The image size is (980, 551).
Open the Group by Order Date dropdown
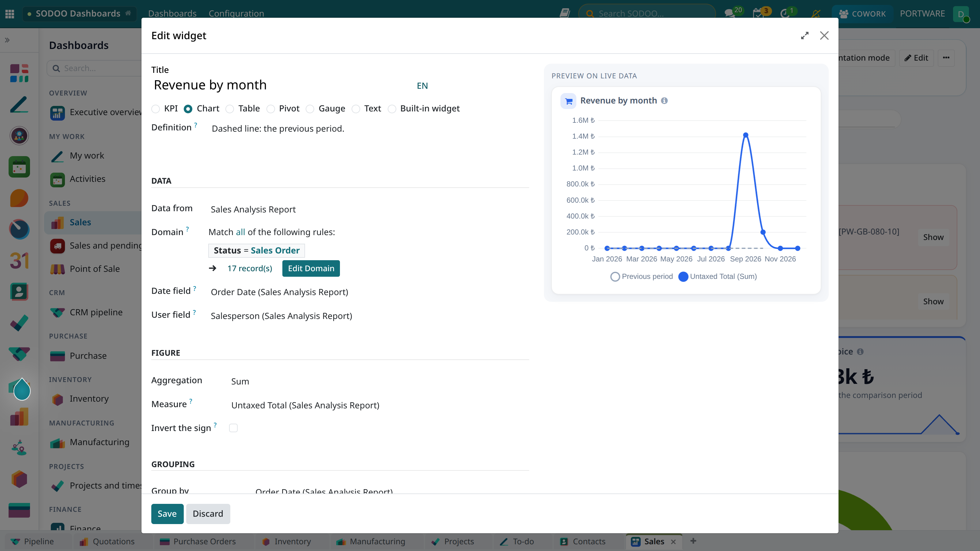point(391,490)
